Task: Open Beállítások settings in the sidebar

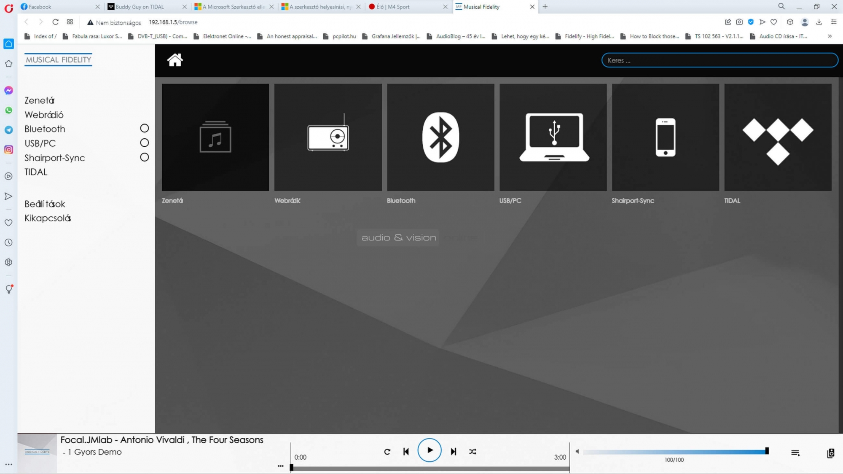Action: pos(45,204)
